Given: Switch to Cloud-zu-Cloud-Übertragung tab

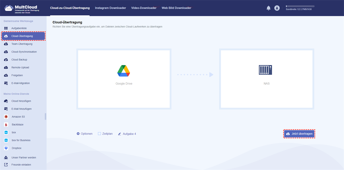Looking at the screenshot, I should pos(70,8).
